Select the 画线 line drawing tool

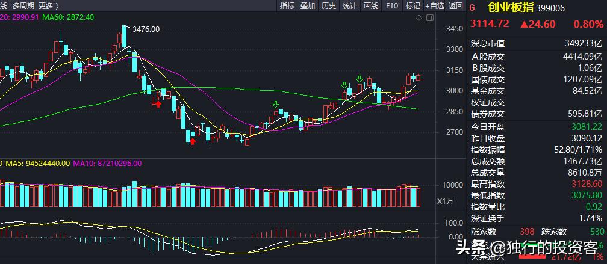(x=370, y=6)
